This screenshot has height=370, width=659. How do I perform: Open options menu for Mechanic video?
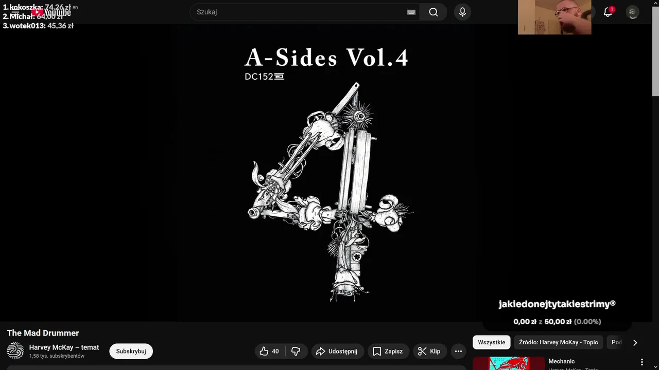(641, 362)
